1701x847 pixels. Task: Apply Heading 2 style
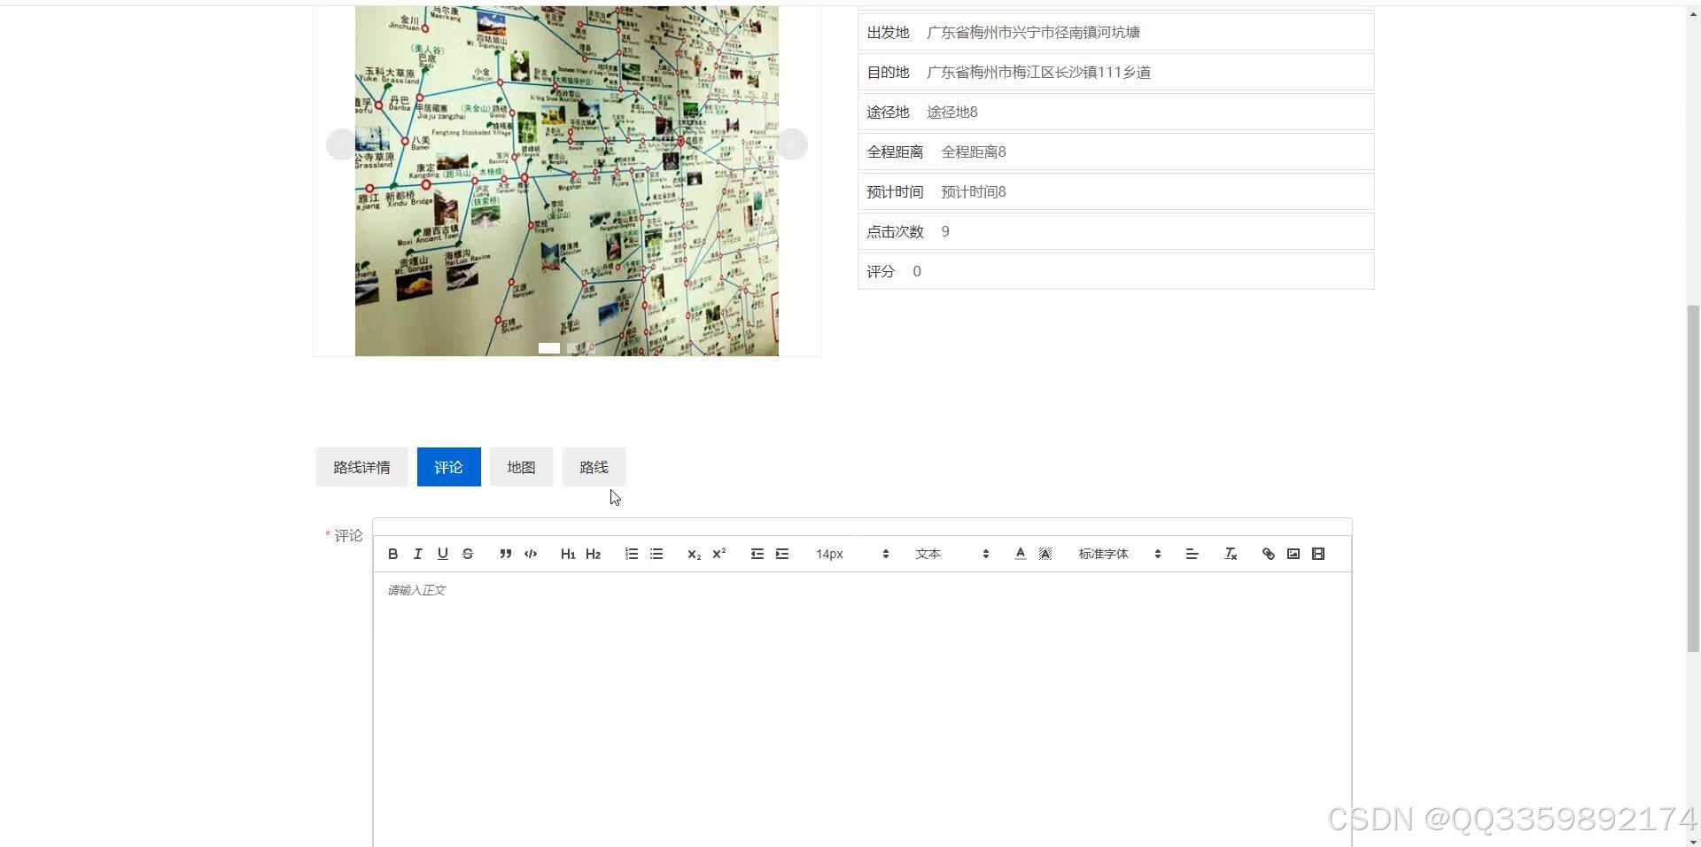593,554
